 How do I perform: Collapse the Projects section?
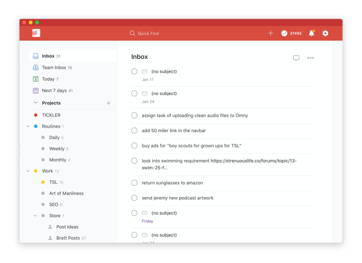point(36,103)
